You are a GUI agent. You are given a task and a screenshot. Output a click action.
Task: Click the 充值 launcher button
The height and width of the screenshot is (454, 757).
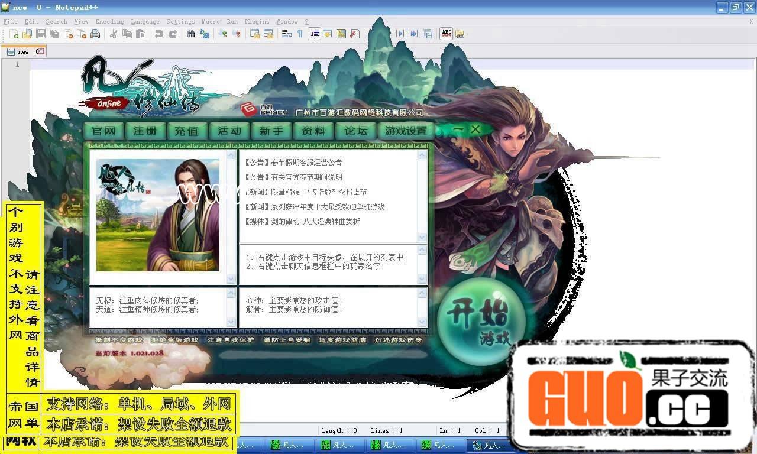tap(187, 131)
